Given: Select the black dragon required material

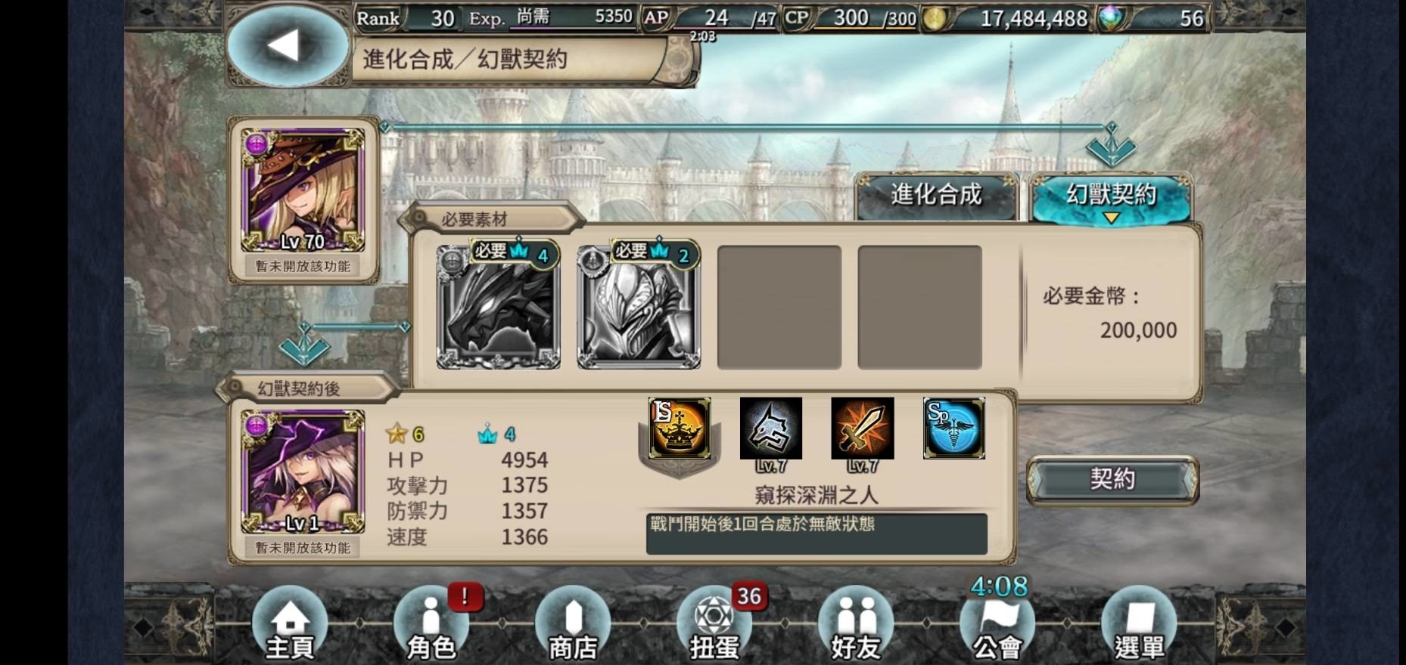Looking at the screenshot, I should (499, 306).
